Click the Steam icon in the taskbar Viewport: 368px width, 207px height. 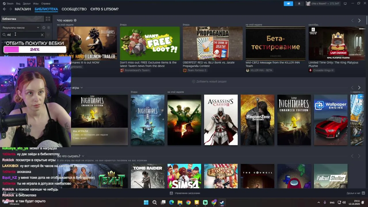[x=222, y=202]
